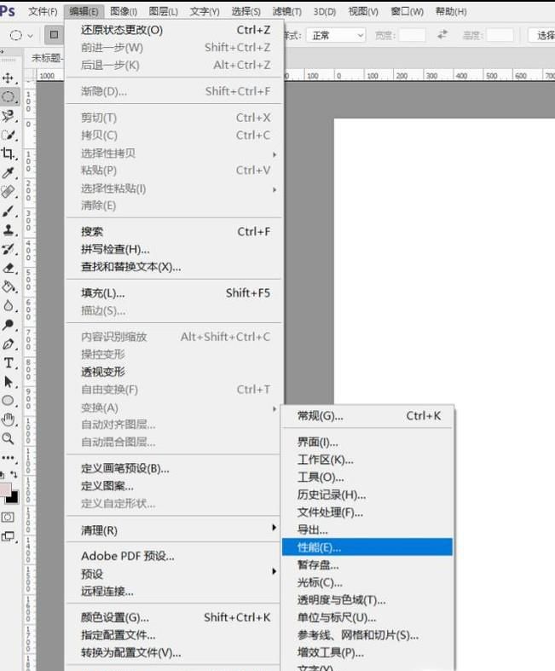Select the Quick Selection tool

click(9, 136)
